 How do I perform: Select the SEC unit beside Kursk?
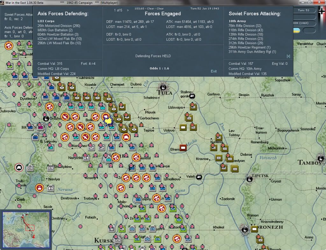point(118,240)
